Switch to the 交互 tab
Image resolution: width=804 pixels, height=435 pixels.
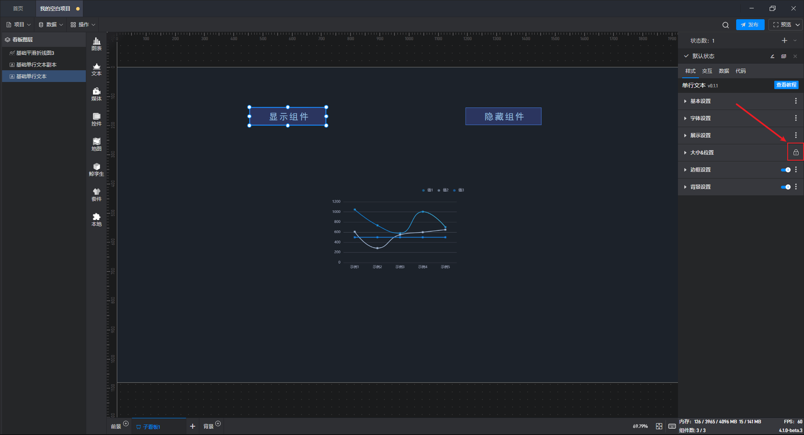point(707,71)
